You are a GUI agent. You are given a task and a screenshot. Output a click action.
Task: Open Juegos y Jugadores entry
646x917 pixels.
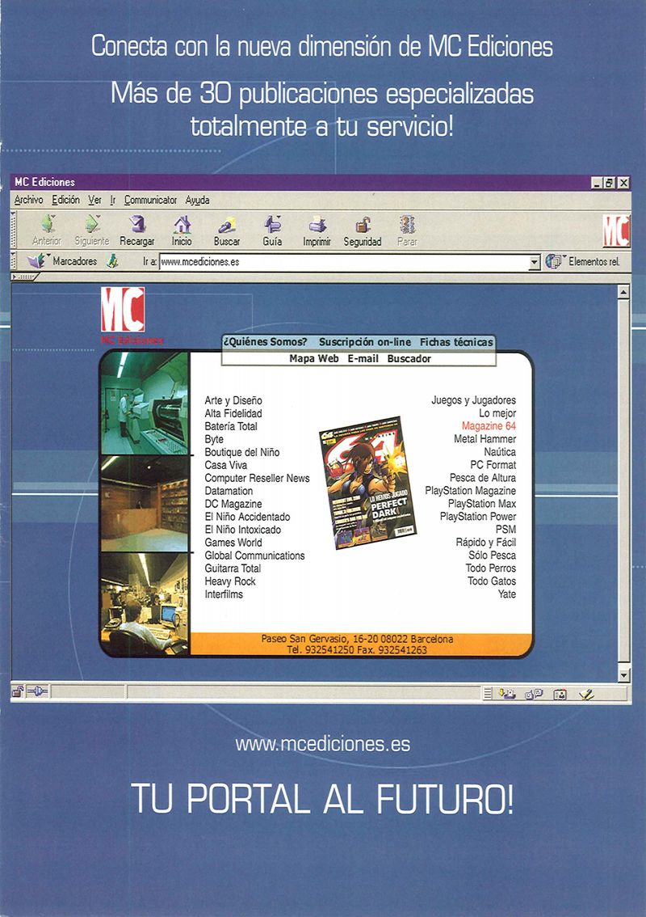[x=474, y=400]
